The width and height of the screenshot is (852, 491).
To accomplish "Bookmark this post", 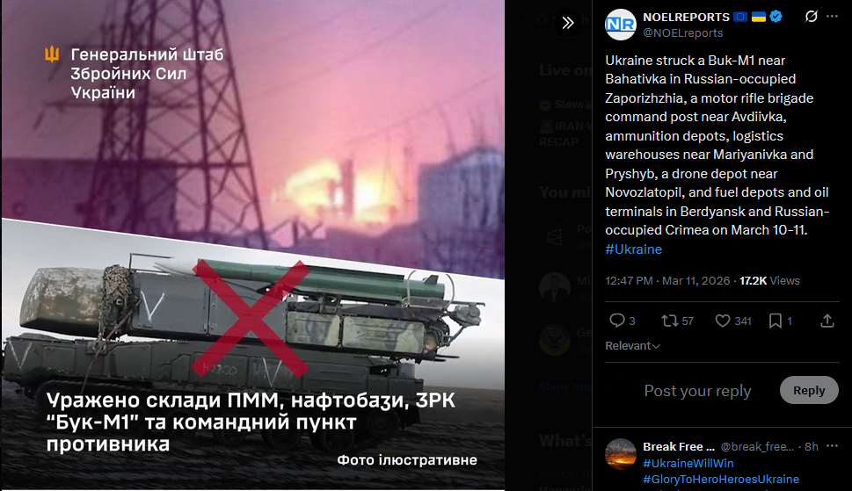I will click(780, 321).
